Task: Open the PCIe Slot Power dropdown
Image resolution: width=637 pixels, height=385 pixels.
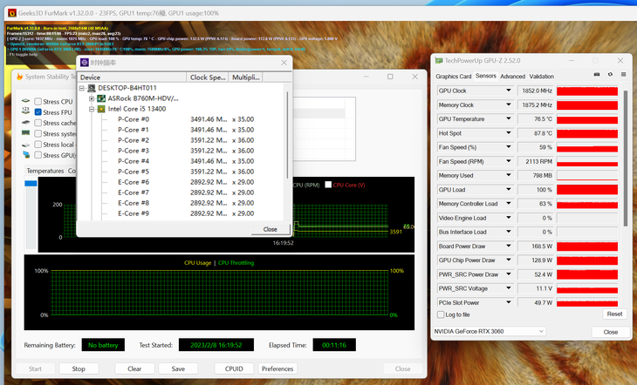Action: pos(508,302)
